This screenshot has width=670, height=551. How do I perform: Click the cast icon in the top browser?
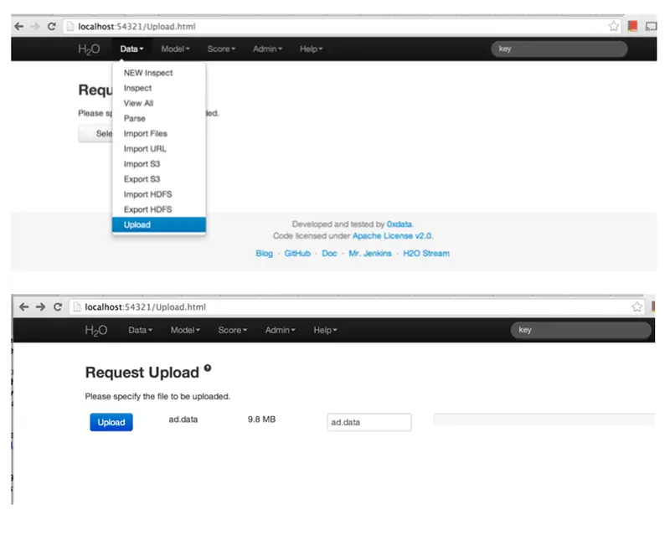pyautogui.click(x=652, y=27)
